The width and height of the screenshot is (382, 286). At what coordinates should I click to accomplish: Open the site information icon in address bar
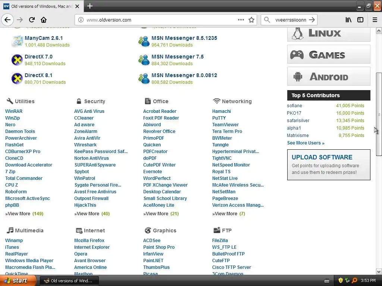pyautogui.click(x=81, y=20)
